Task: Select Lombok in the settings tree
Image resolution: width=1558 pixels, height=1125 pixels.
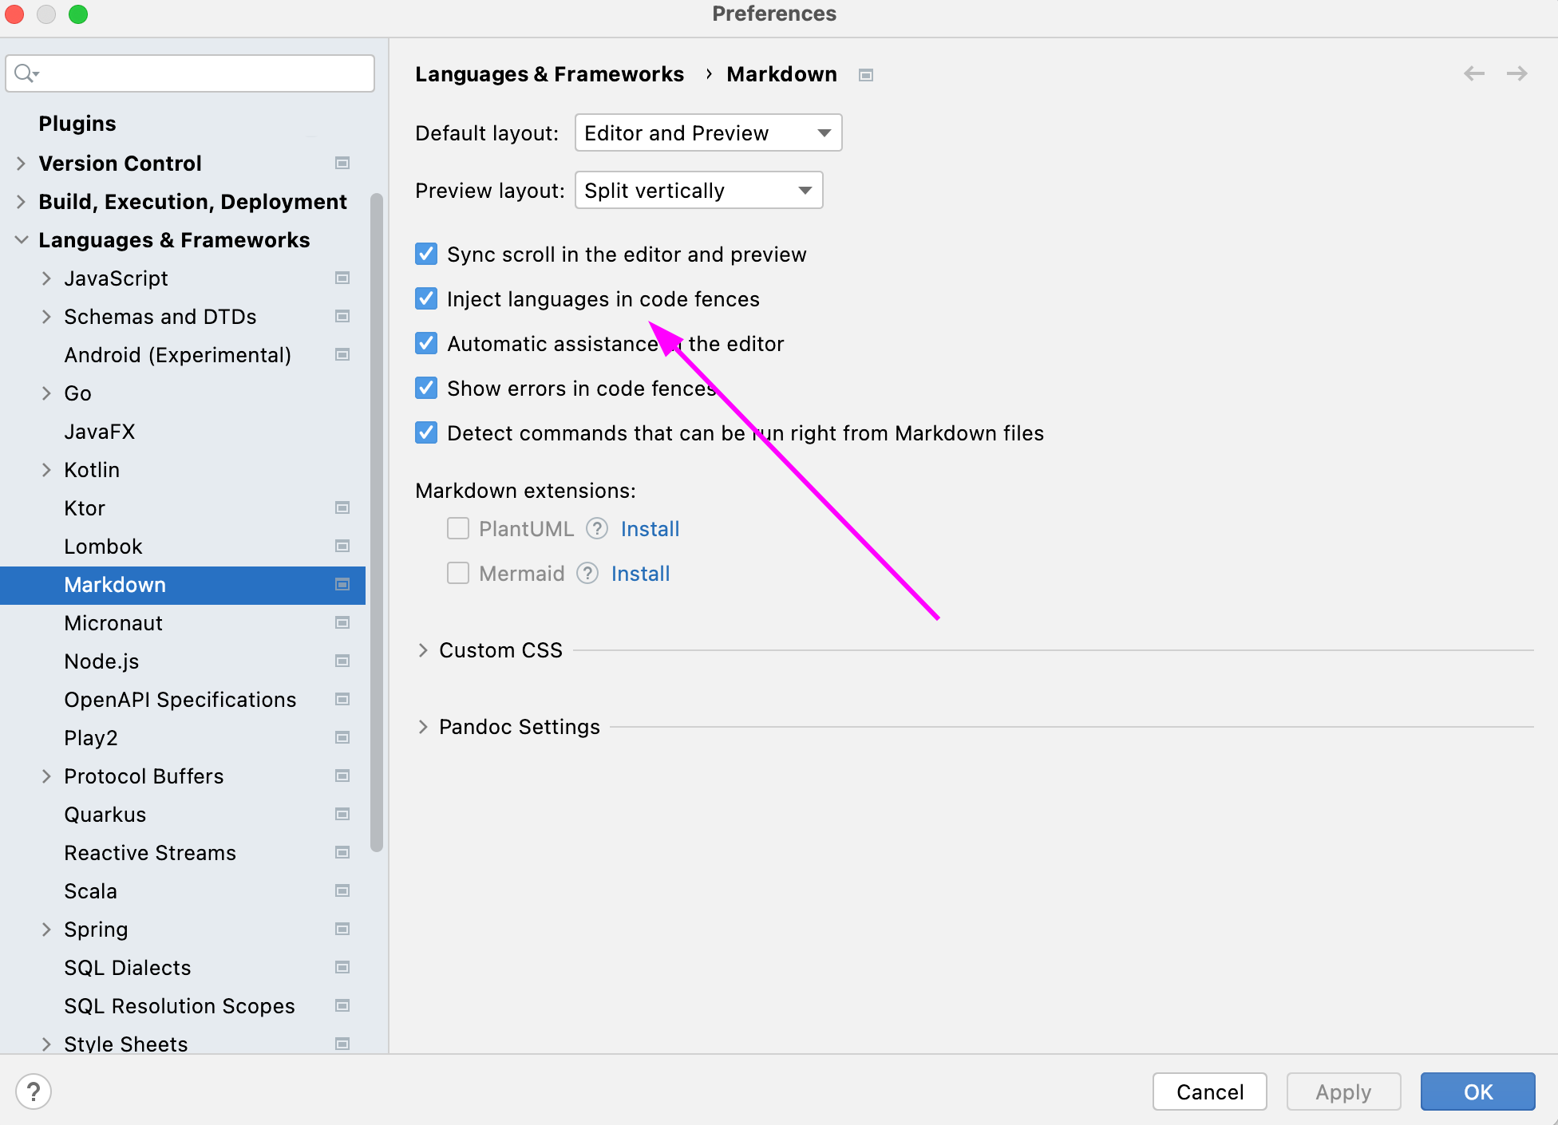Action: [x=103, y=547]
